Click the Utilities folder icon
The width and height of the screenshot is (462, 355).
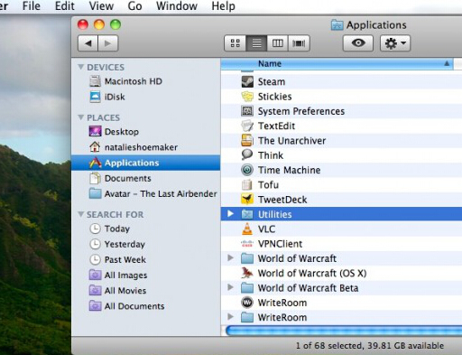[247, 214]
